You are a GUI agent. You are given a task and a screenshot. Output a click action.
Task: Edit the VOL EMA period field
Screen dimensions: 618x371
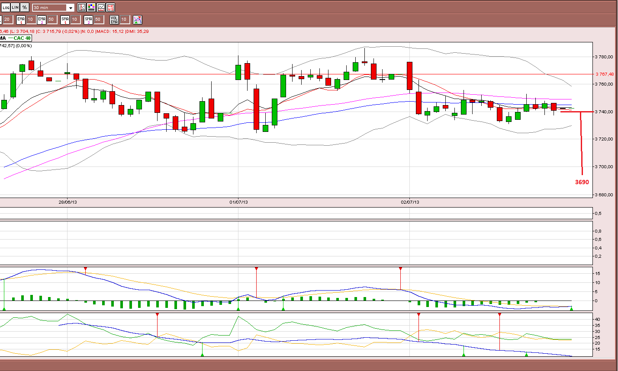pos(124,19)
